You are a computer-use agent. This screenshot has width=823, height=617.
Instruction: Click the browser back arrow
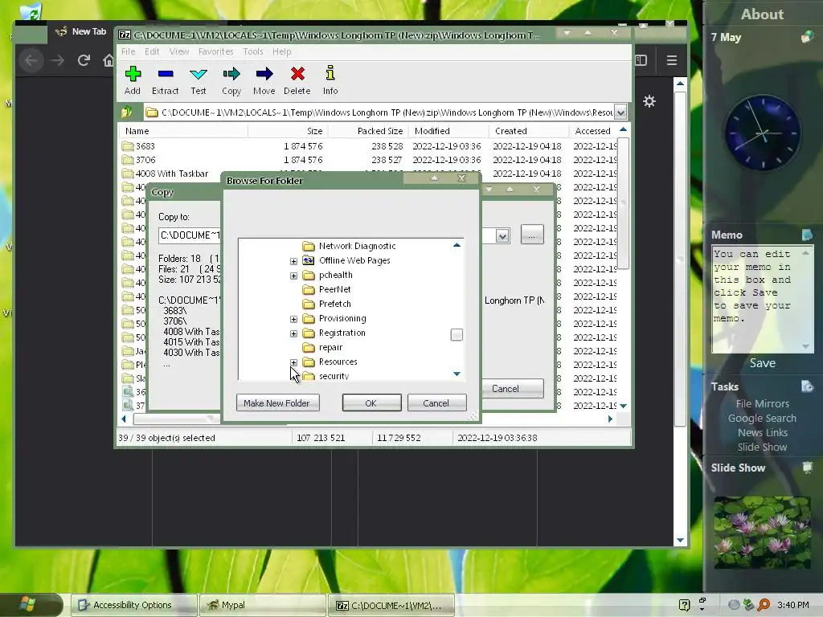[31, 60]
